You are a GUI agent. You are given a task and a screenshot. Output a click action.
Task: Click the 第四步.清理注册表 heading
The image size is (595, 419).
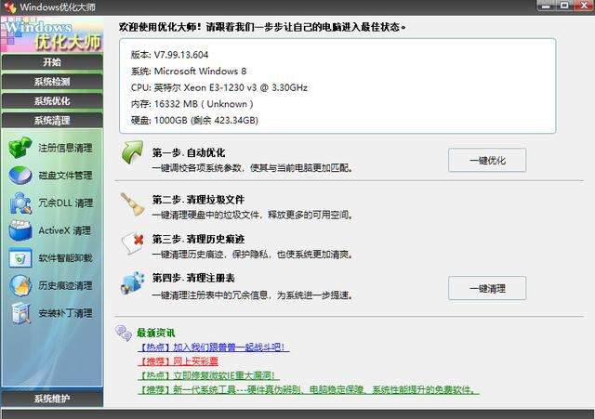193,278
